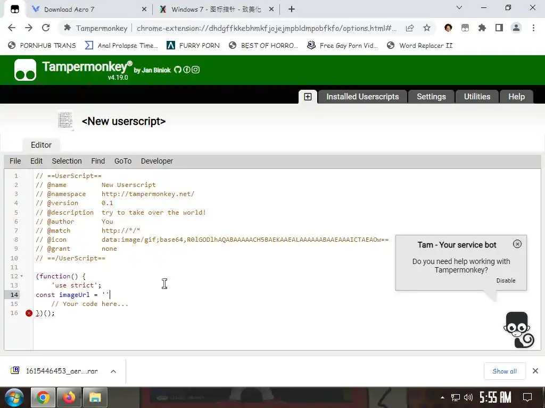545x408 pixels.
Task: Click the red error marker on line 16
Action: click(x=29, y=313)
